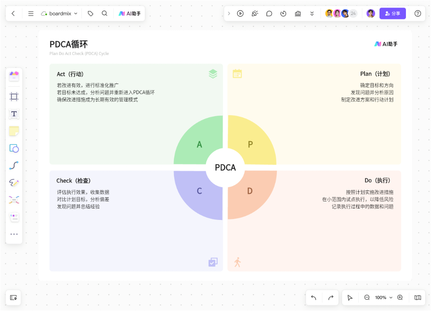Select the Text tool

14,114
